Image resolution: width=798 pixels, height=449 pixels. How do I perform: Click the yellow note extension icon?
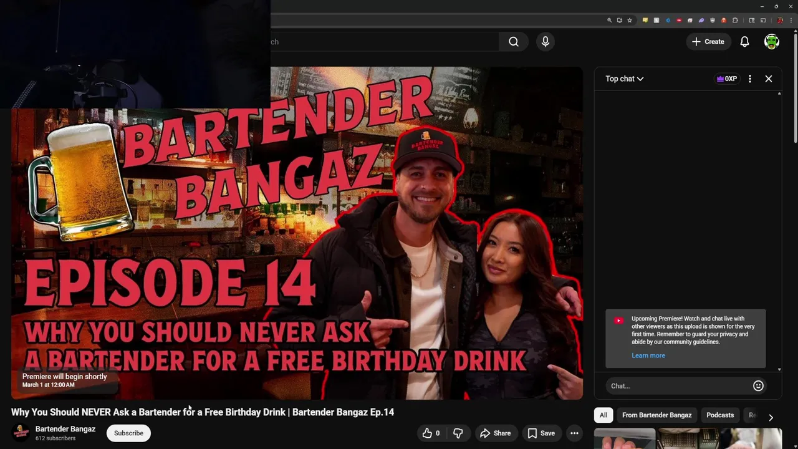coord(645,20)
